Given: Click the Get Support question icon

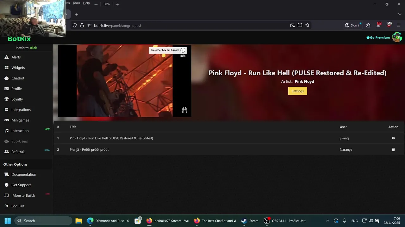Looking at the screenshot, I should pyautogui.click(x=6, y=185).
